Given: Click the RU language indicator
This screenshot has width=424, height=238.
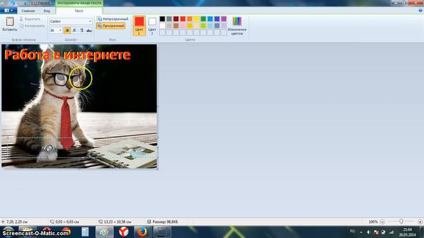Looking at the screenshot, I should coord(352,231).
